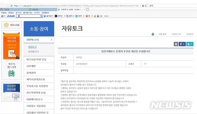The width and height of the screenshot is (197, 114).
Task: Expand the 번역 dropdown arrow
Action: click(84, 16)
